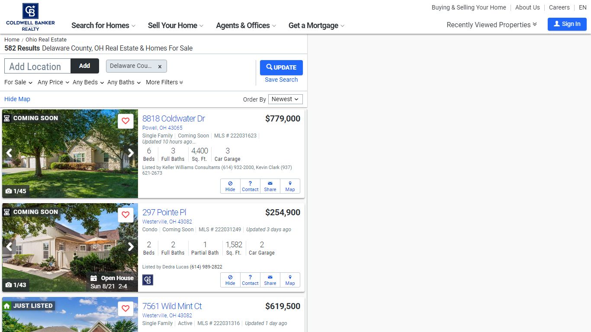Open the Any Price filter dropdown
The image size is (591, 332).
coord(53,82)
